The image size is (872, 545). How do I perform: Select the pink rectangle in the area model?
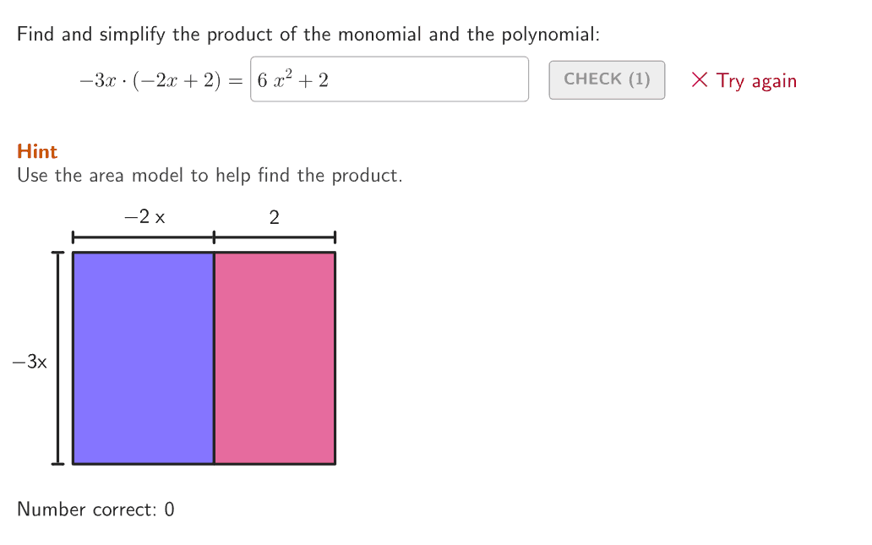[275, 357]
